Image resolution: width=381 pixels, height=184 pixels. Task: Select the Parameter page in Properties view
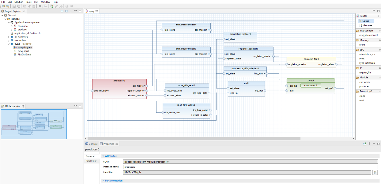pos(92,160)
